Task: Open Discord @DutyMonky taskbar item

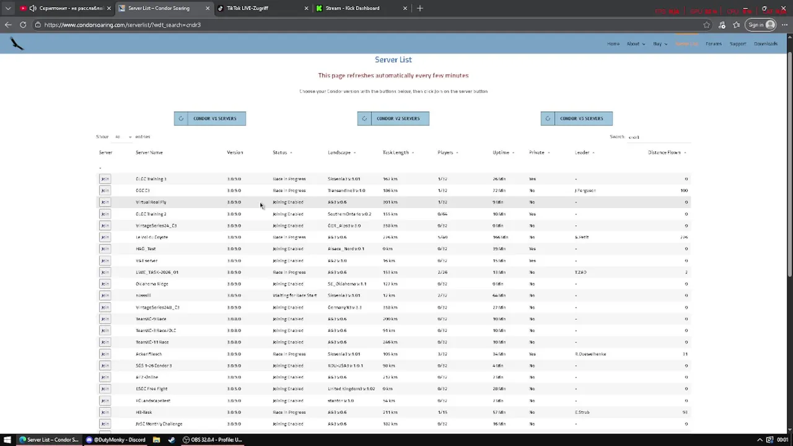Action: pyautogui.click(x=116, y=440)
